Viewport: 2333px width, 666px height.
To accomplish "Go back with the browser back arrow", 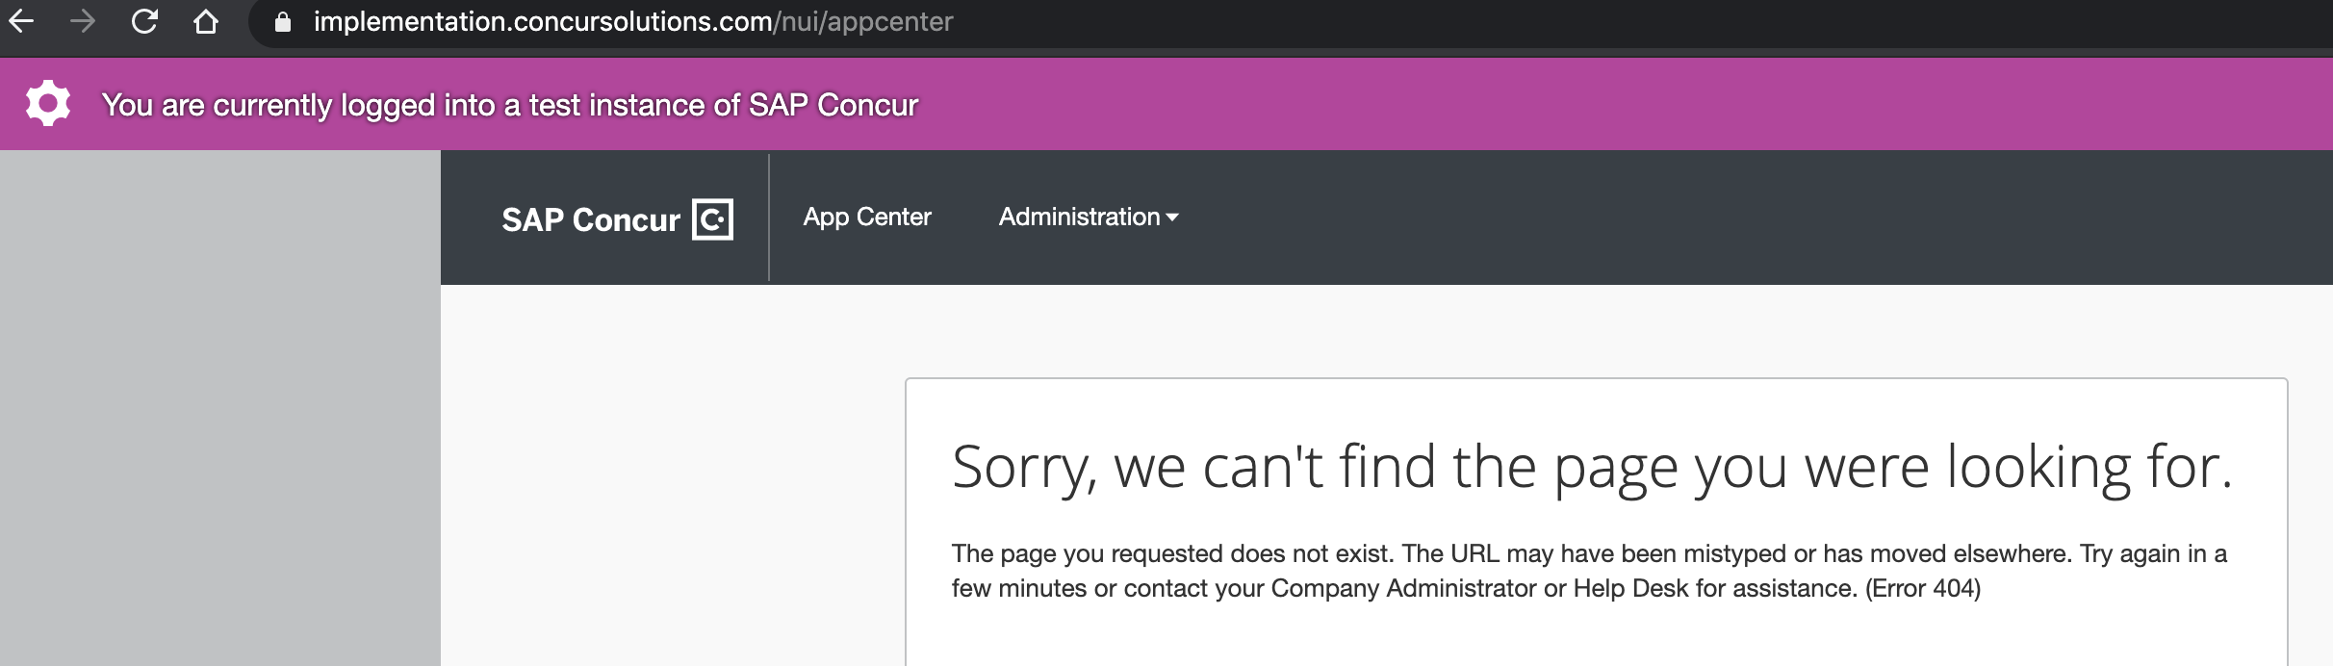I will 21,21.
